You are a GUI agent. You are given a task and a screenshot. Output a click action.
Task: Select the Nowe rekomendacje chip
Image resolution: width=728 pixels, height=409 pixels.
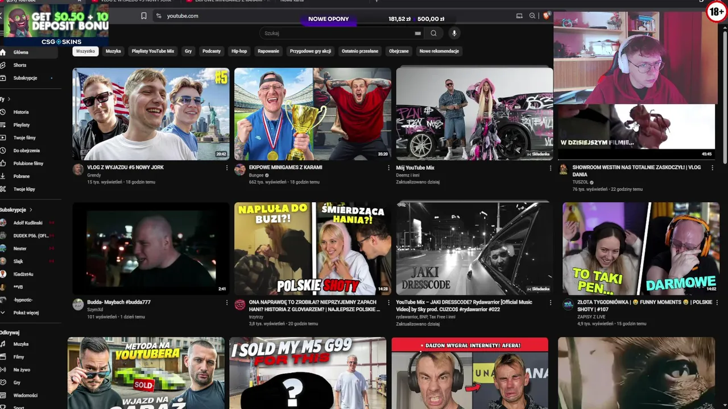click(439, 51)
